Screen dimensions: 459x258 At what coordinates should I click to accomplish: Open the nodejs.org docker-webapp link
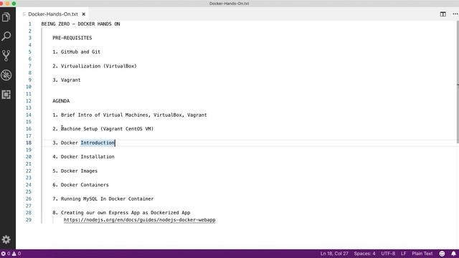click(139, 220)
